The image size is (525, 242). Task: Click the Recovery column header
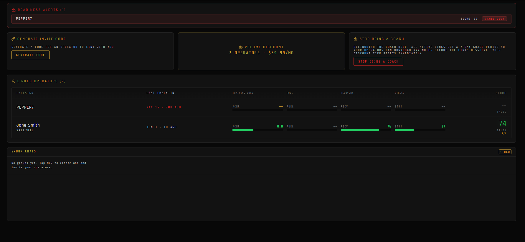point(347,93)
